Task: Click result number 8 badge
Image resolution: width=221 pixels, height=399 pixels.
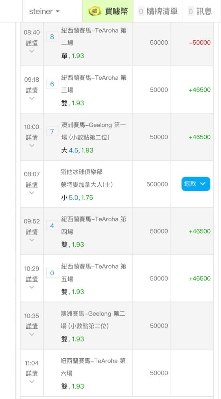Action: pyautogui.click(x=52, y=37)
